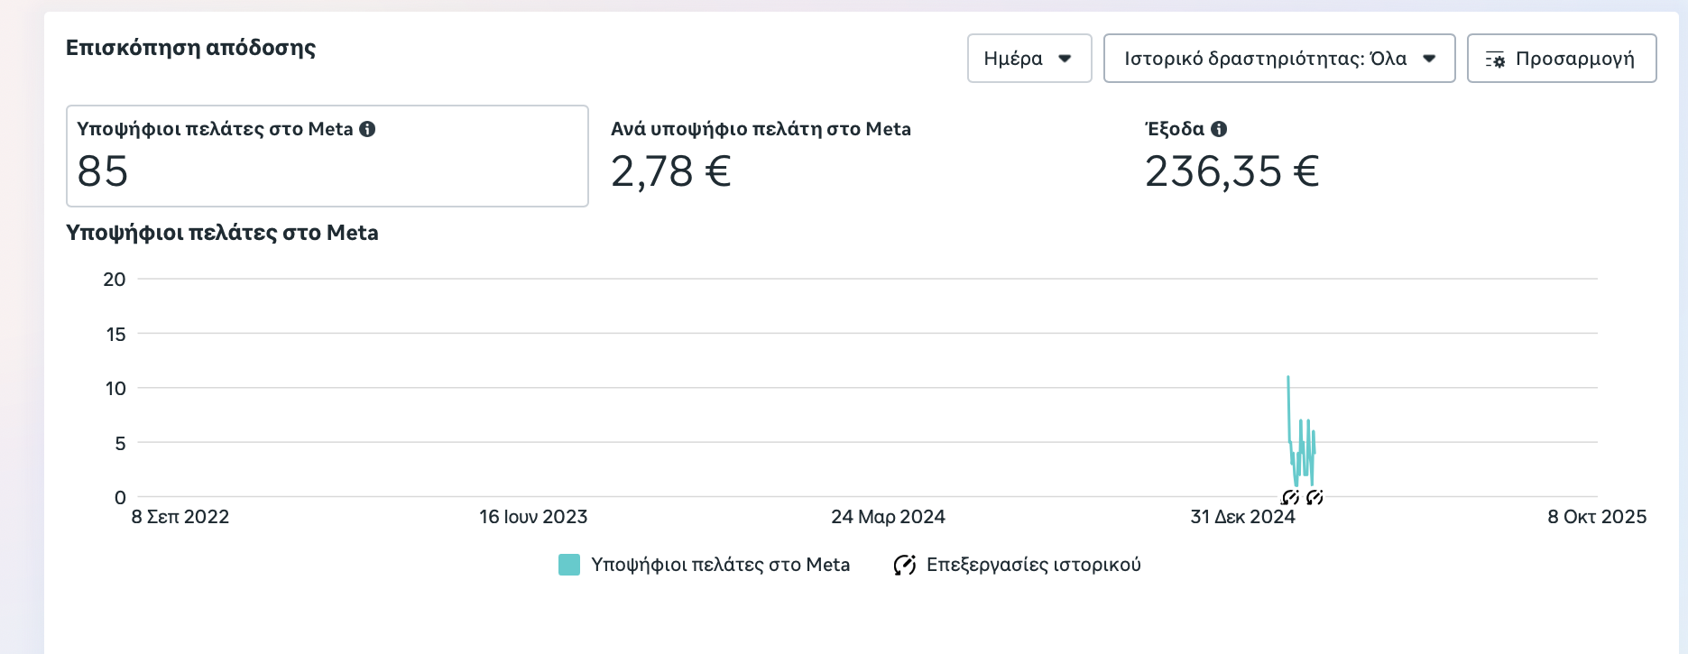Click the y-axis label 10
1688x654 pixels.
[x=115, y=389]
